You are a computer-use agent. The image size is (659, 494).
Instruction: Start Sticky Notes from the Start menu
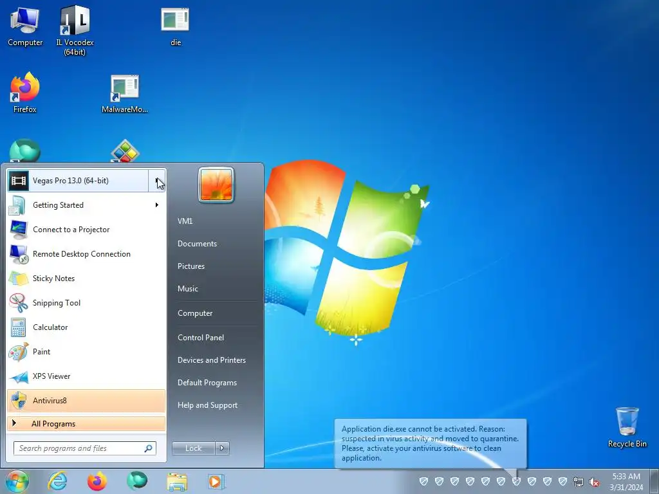click(86, 278)
